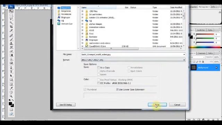Screen dimensions: 222x125
Task: Check the As a Copy option
Action: coord(99,67)
